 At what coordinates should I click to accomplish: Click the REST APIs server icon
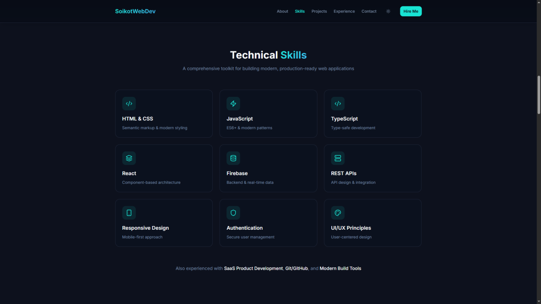338,158
